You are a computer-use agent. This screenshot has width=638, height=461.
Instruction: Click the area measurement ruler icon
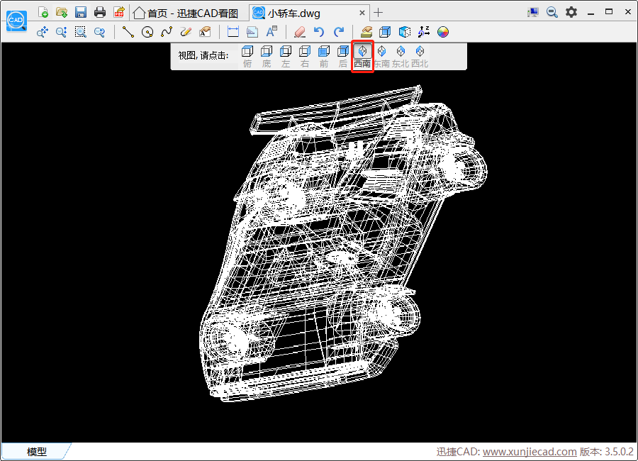(x=252, y=32)
